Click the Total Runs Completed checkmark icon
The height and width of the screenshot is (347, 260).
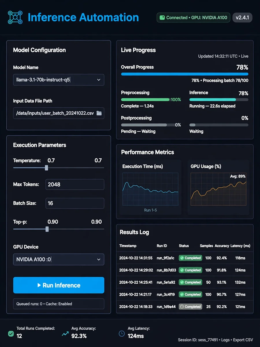point(11,334)
